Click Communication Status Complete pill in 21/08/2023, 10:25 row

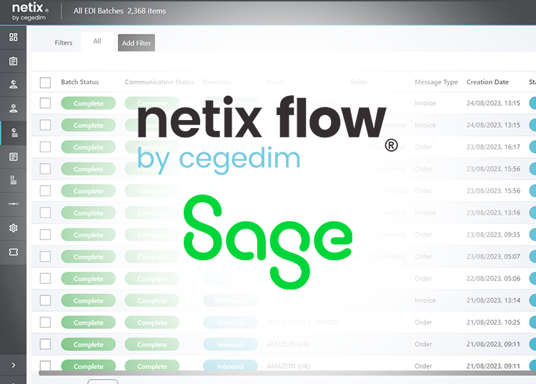(152, 322)
